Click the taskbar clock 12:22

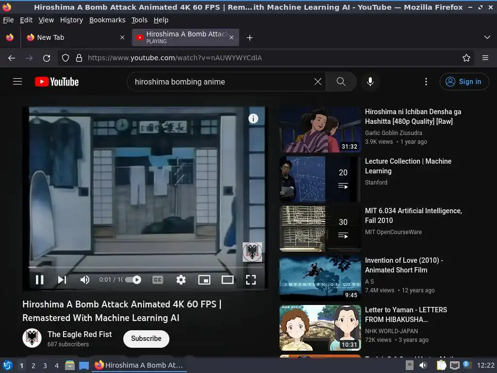[485, 365]
